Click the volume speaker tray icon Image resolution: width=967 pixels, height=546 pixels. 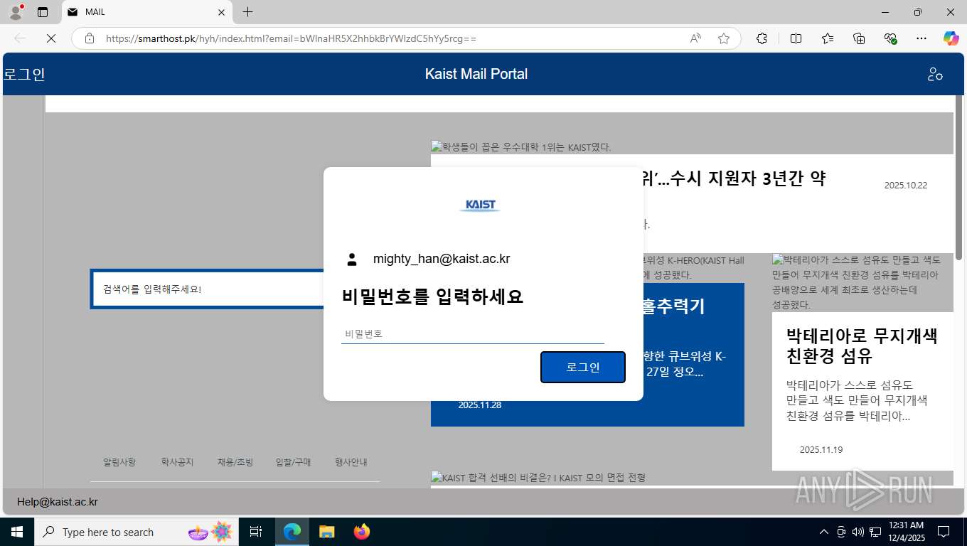coord(858,532)
